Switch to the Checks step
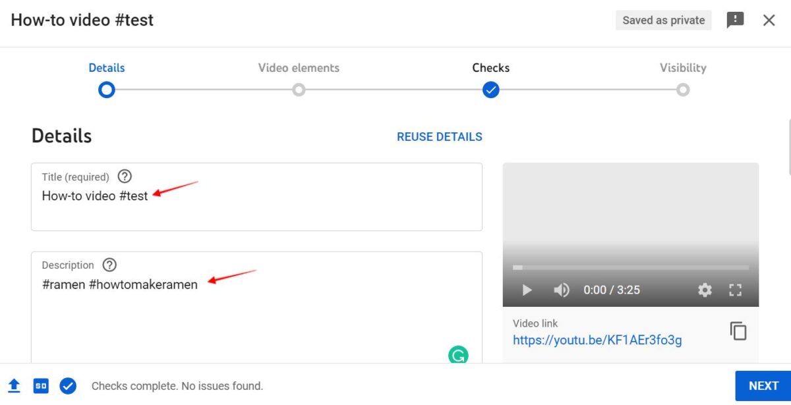791x405 pixels. (x=490, y=89)
